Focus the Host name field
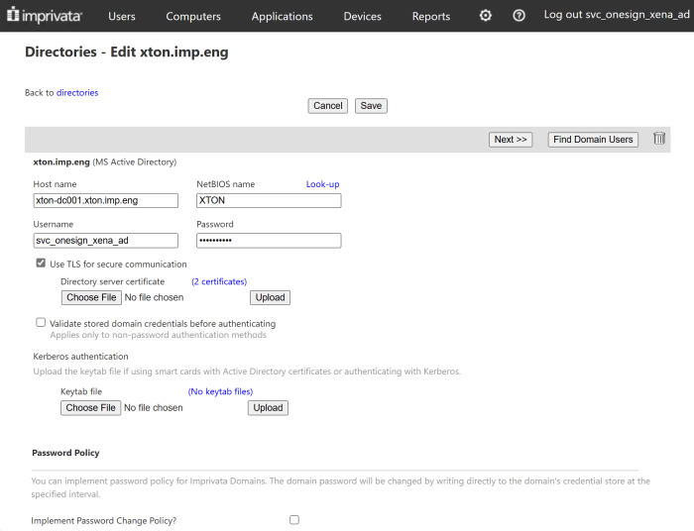The width and height of the screenshot is (694, 531). [x=106, y=200]
